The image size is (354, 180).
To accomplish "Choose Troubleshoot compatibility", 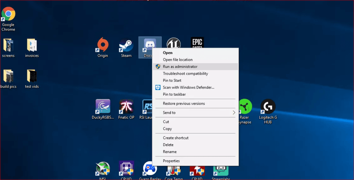I will pyautogui.click(x=195, y=73).
